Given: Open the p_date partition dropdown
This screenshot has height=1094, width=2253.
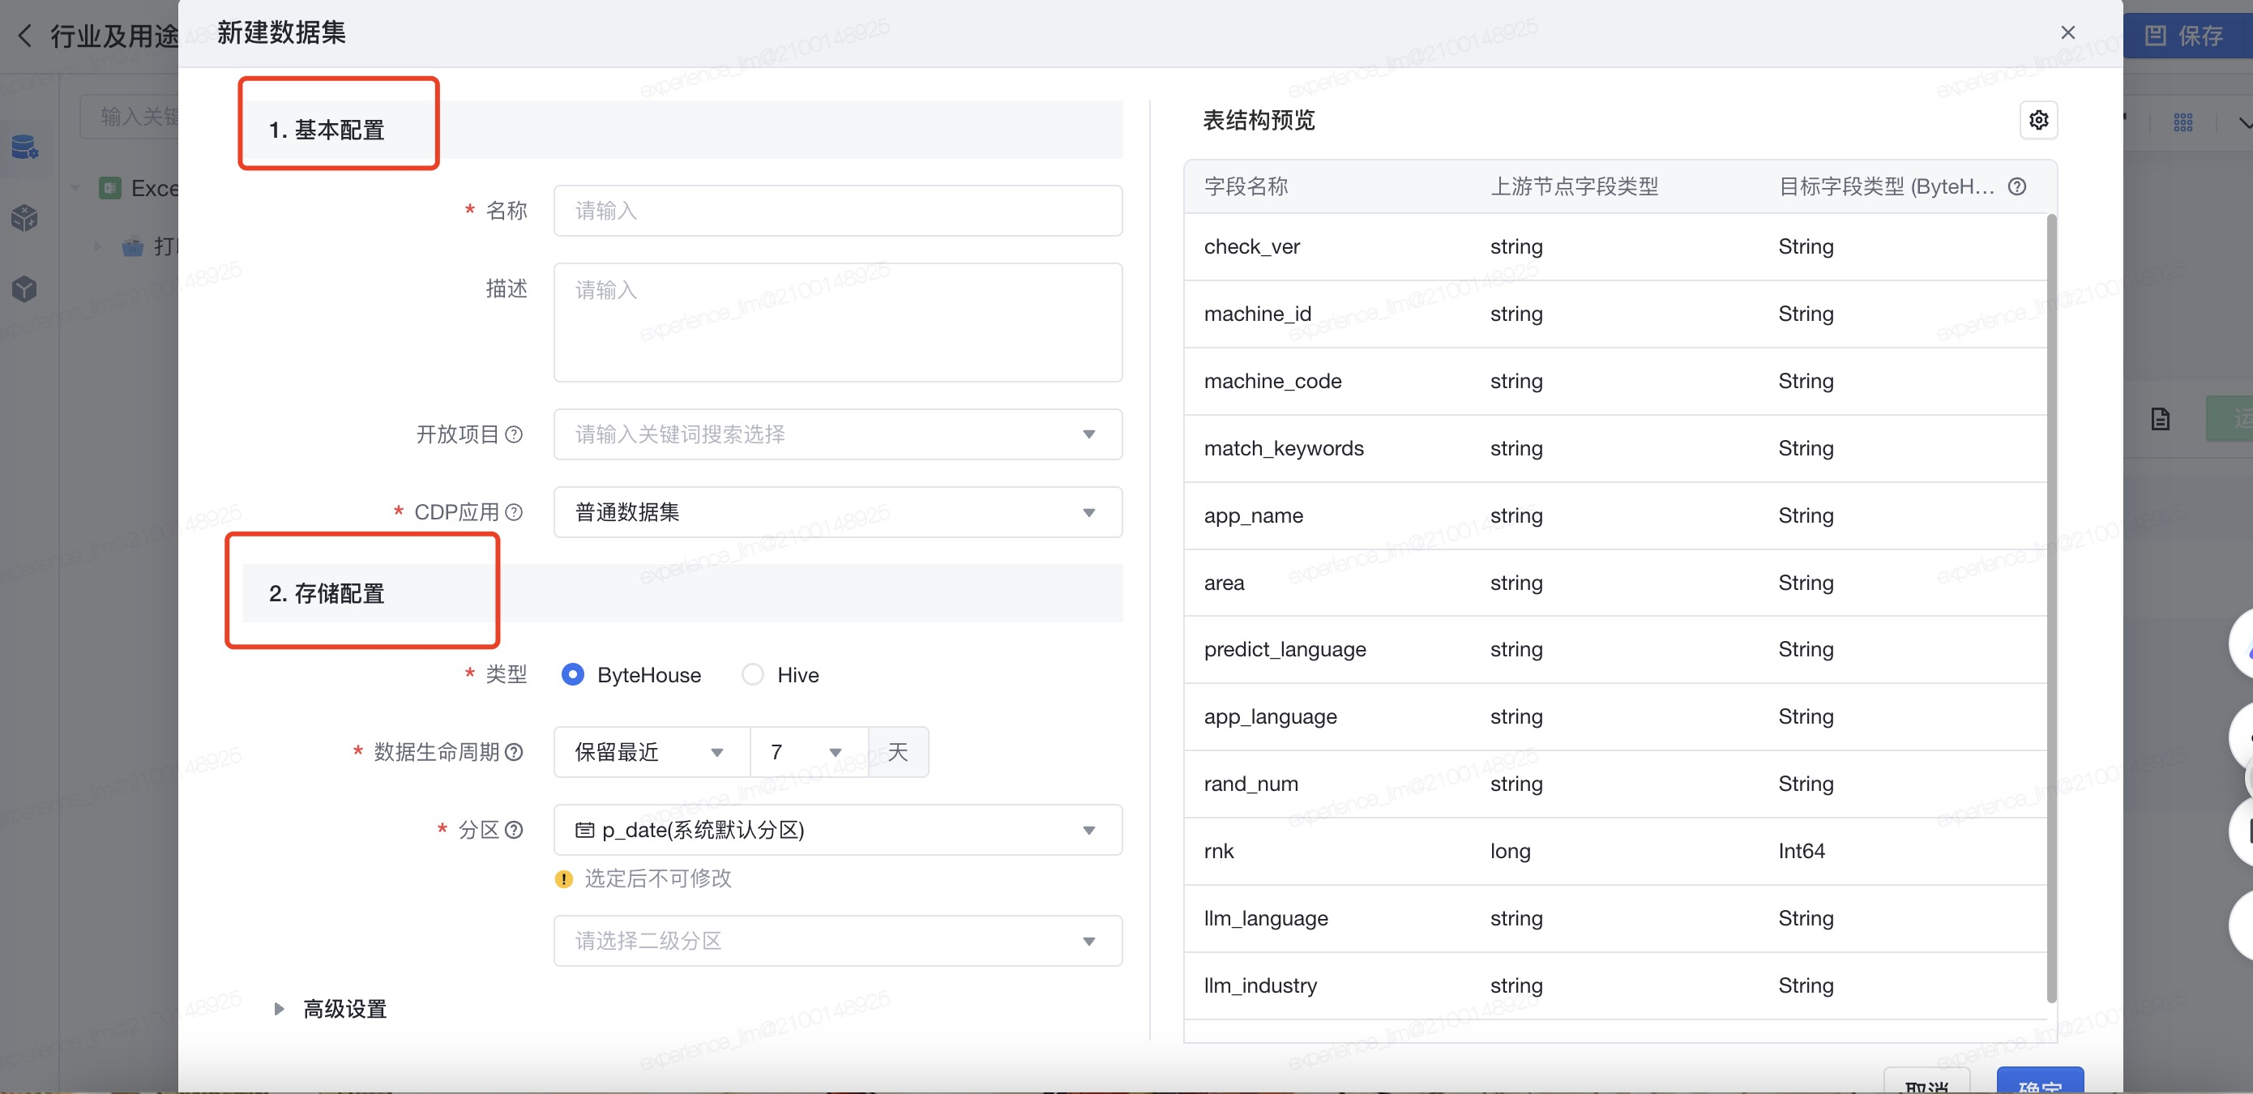Looking at the screenshot, I should pyautogui.click(x=837, y=830).
